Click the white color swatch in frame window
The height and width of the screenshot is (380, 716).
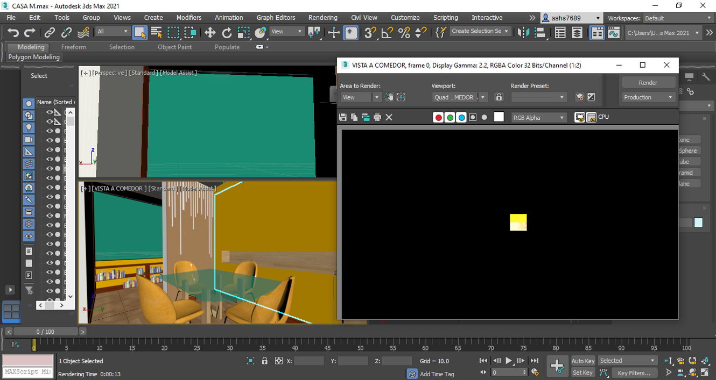[499, 117]
